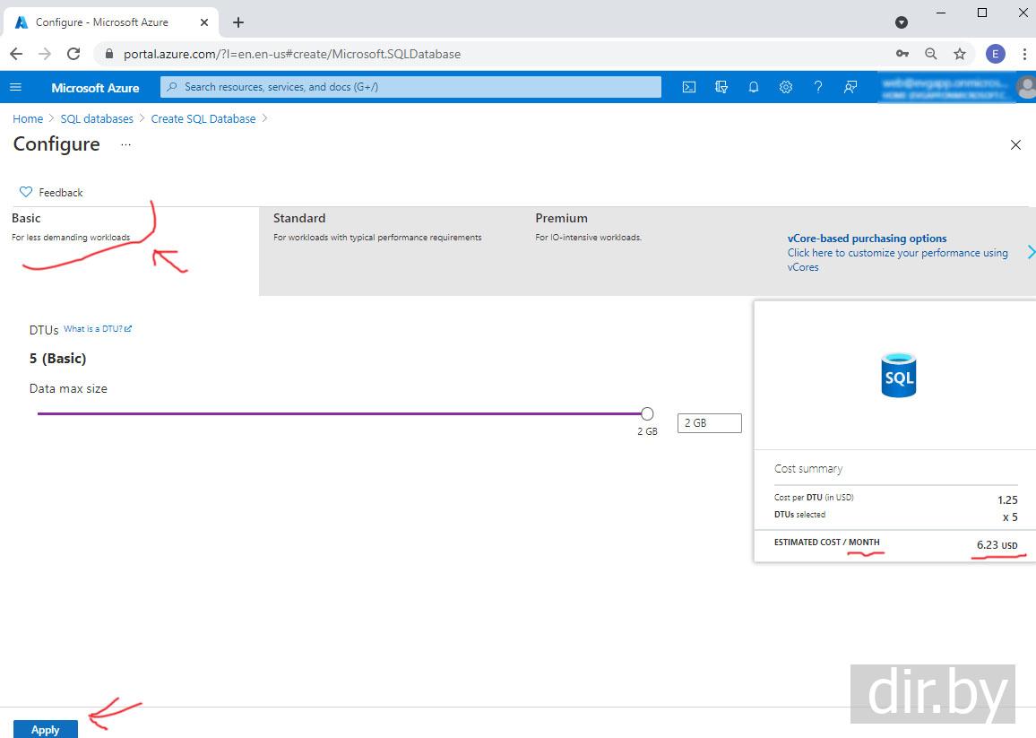1036x738 pixels.
Task: Click the Data max size slider handle
Action: (x=647, y=413)
